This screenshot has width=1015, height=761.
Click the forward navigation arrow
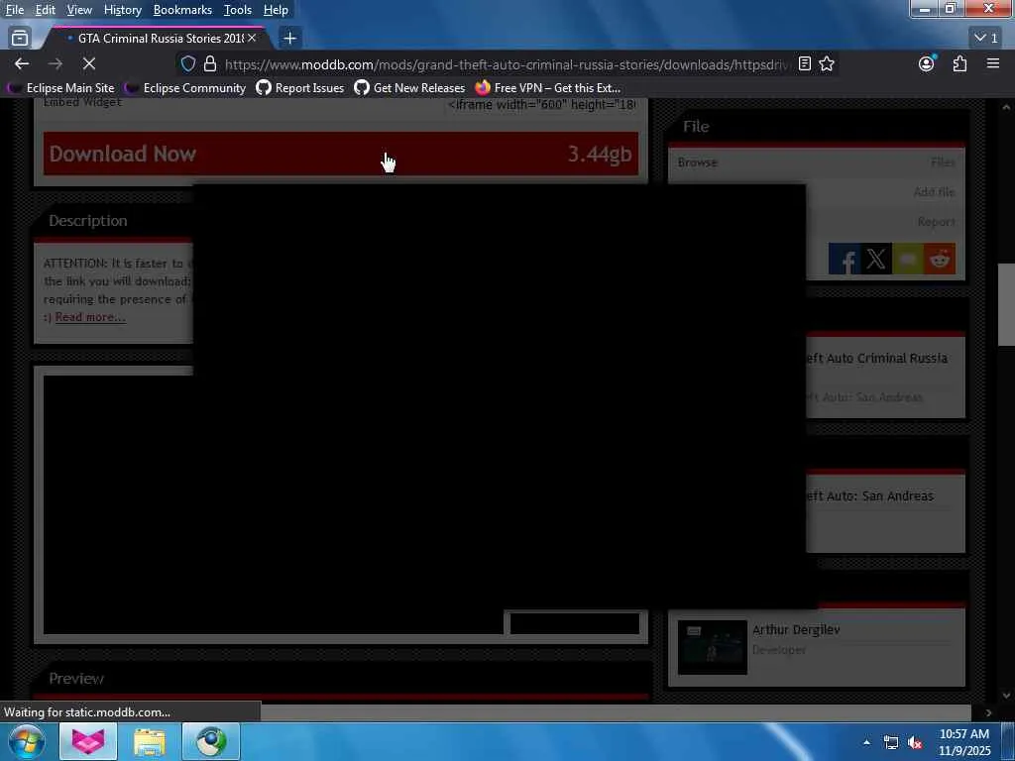[x=56, y=63]
